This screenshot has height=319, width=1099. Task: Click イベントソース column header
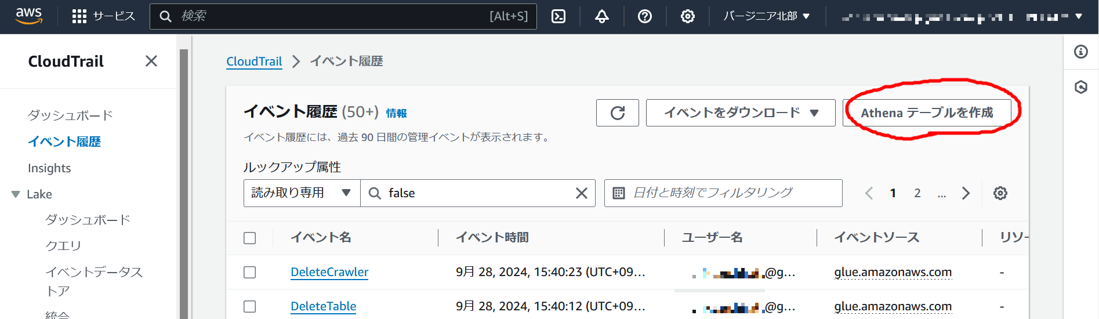[877, 238]
